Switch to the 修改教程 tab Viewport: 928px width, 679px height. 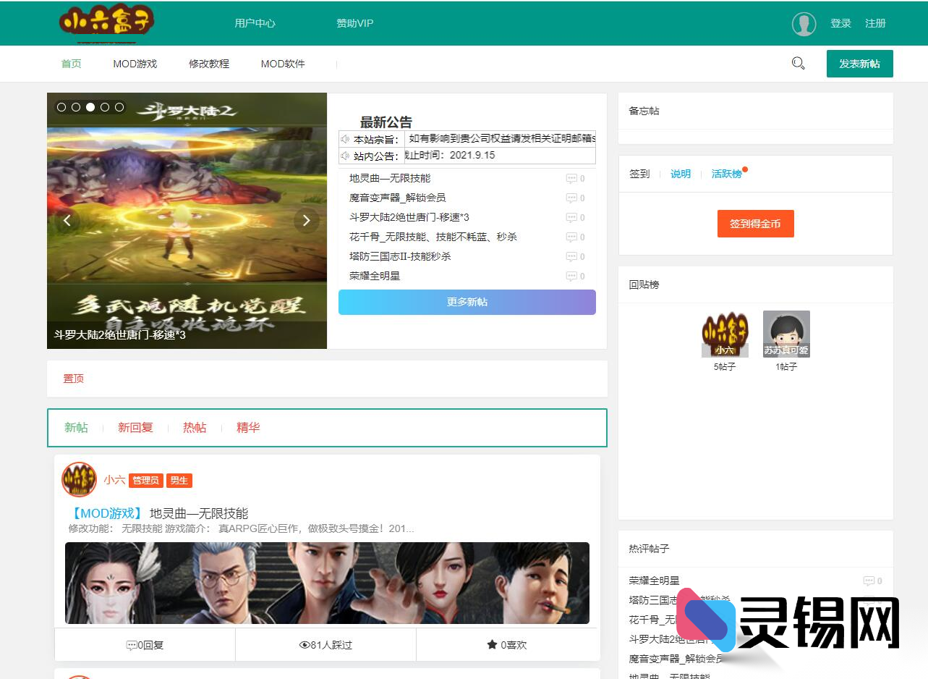(x=209, y=64)
